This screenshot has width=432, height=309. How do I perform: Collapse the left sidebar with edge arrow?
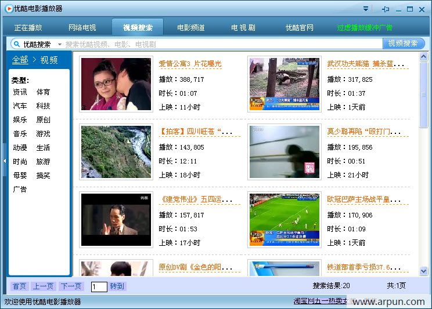pyautogui.click(x=5, y=161)
